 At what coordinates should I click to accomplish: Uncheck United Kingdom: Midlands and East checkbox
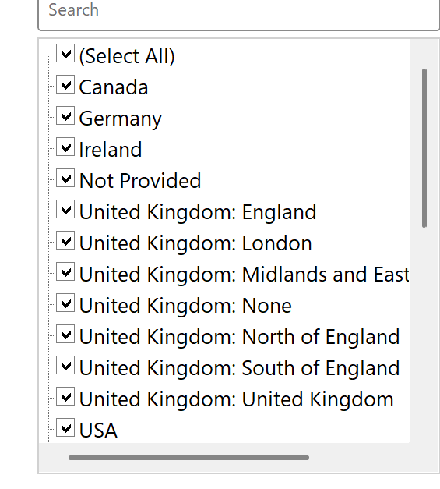(x=65, y=271)
